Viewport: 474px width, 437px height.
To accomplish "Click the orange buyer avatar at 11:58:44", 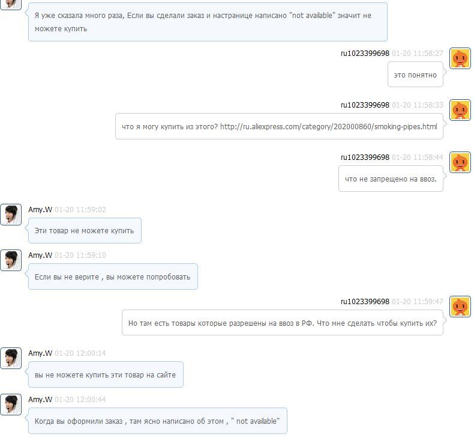I will tap(460, 162).
